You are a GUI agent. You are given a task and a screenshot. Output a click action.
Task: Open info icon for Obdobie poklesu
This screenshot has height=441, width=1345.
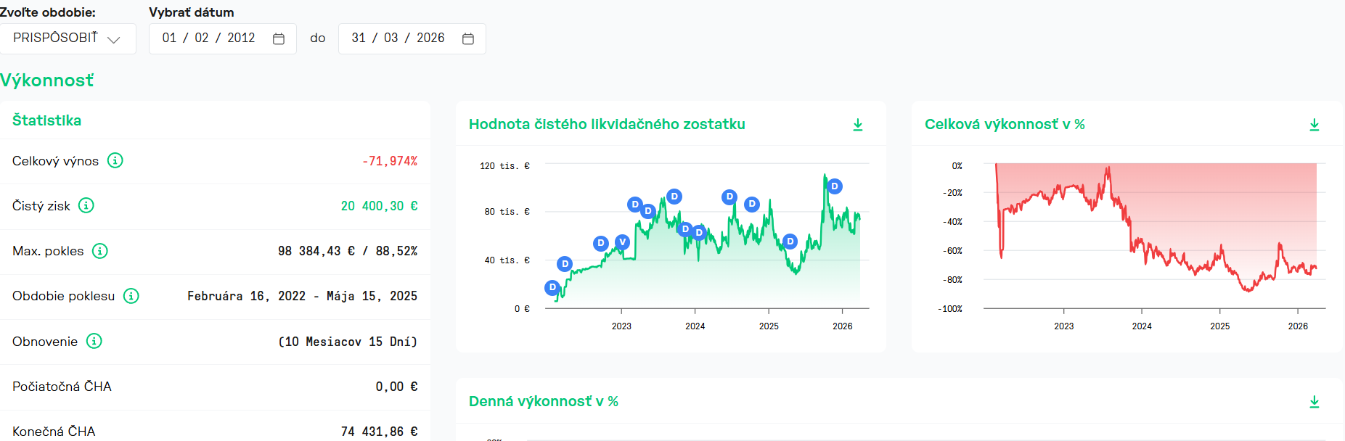point(131,296)
